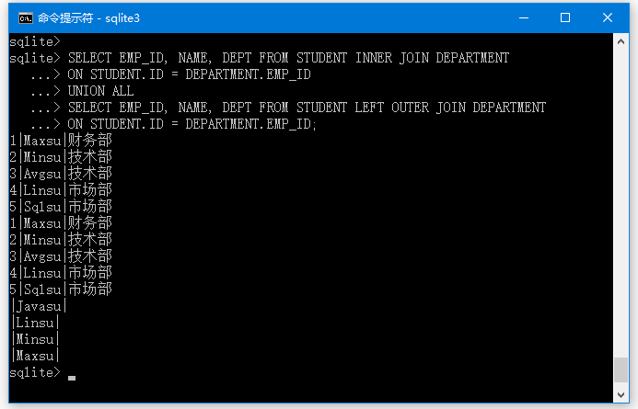Maximize the command prompt window
Viewport: 638px width, 409px height.
click(564, 17)
